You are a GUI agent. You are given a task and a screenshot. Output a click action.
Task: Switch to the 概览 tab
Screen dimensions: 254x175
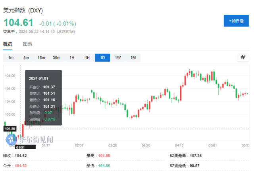pyautogui.click(x=8, y=44)
